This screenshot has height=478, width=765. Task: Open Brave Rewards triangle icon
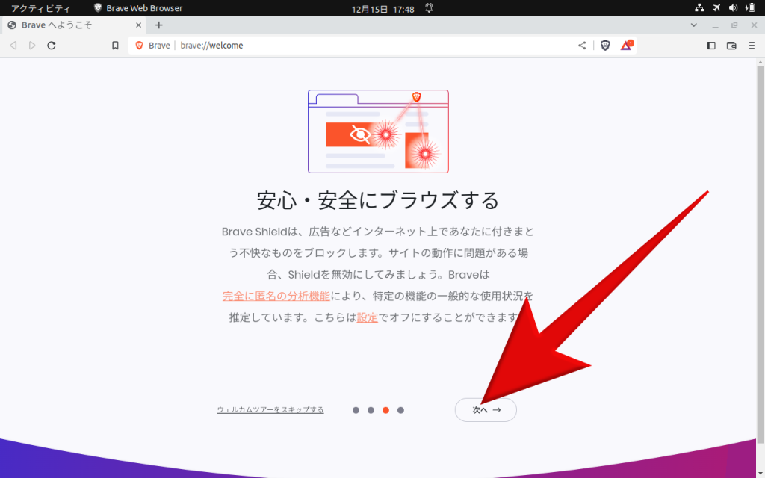point(627,46)
